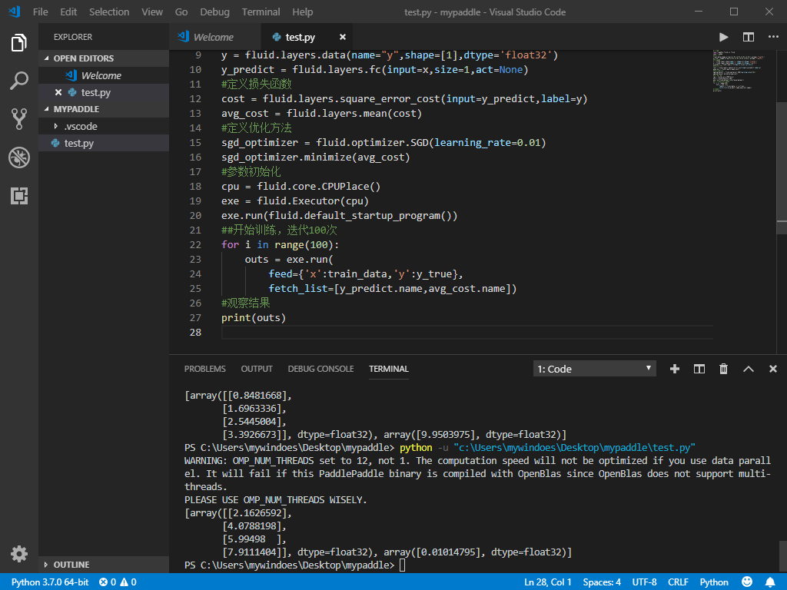Open the errors and warnings counter
The image size is (787, 590).
point(118,582)
